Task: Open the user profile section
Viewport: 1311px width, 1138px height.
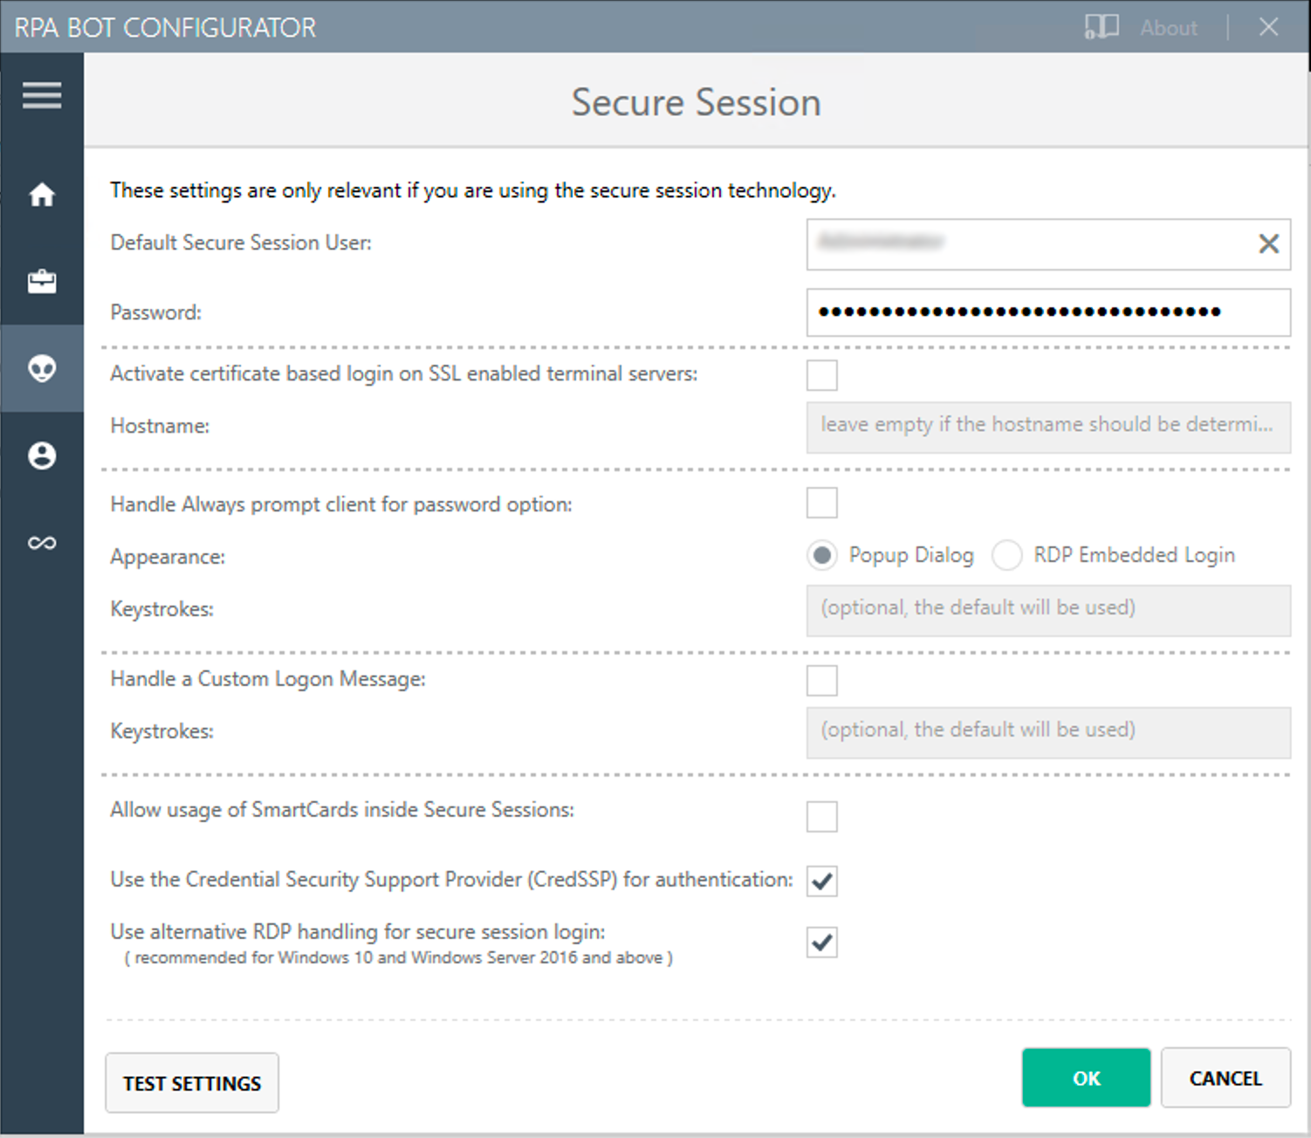Action: tap(41, 456)
